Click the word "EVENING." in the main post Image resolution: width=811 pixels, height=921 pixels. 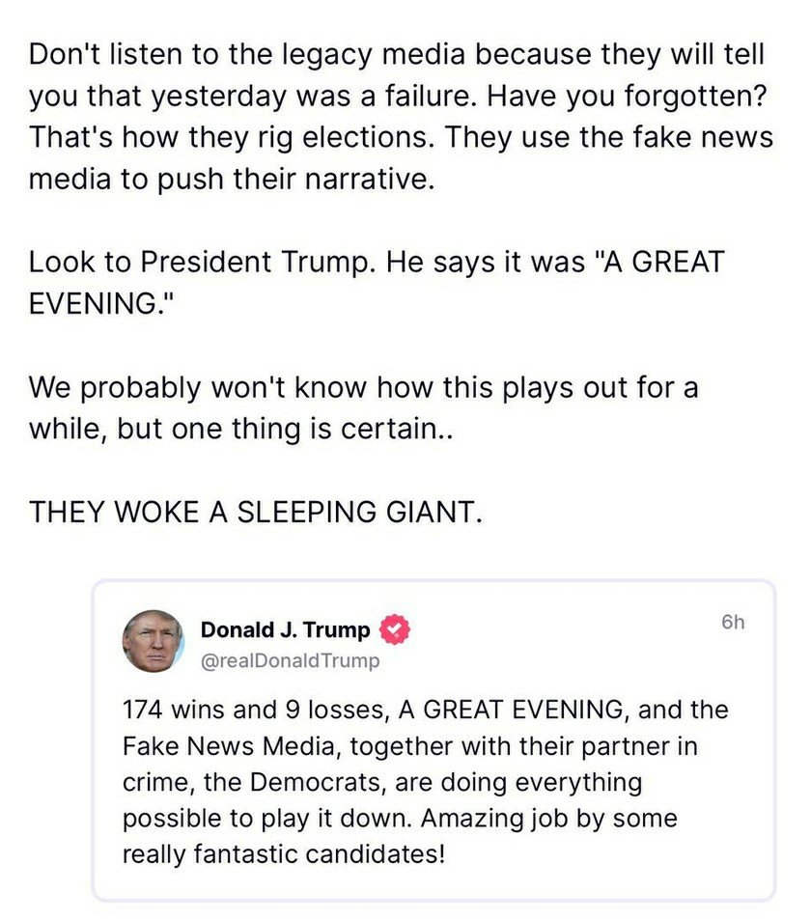pos(93,303)
